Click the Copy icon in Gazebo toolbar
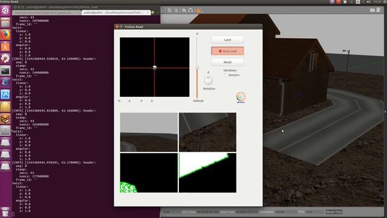This screenshot has width=387, height=218. point(169,10)
